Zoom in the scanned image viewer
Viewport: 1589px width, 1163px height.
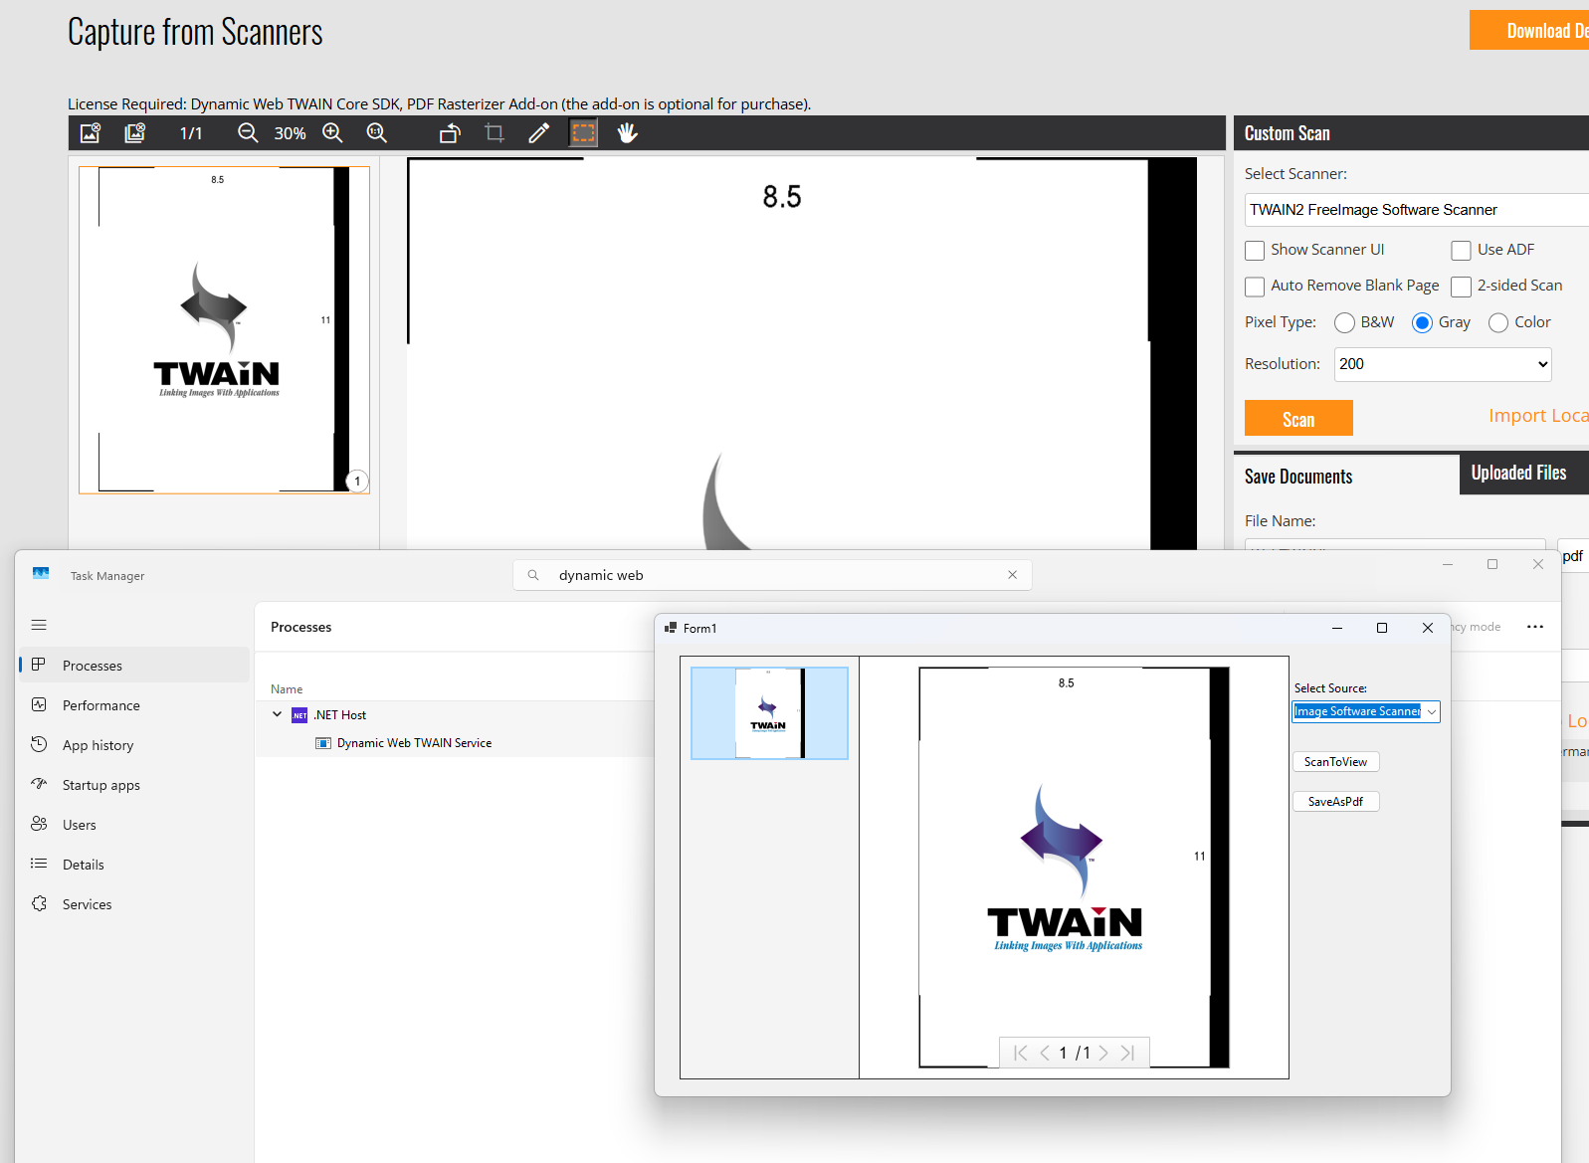click(x=332, y=133)
